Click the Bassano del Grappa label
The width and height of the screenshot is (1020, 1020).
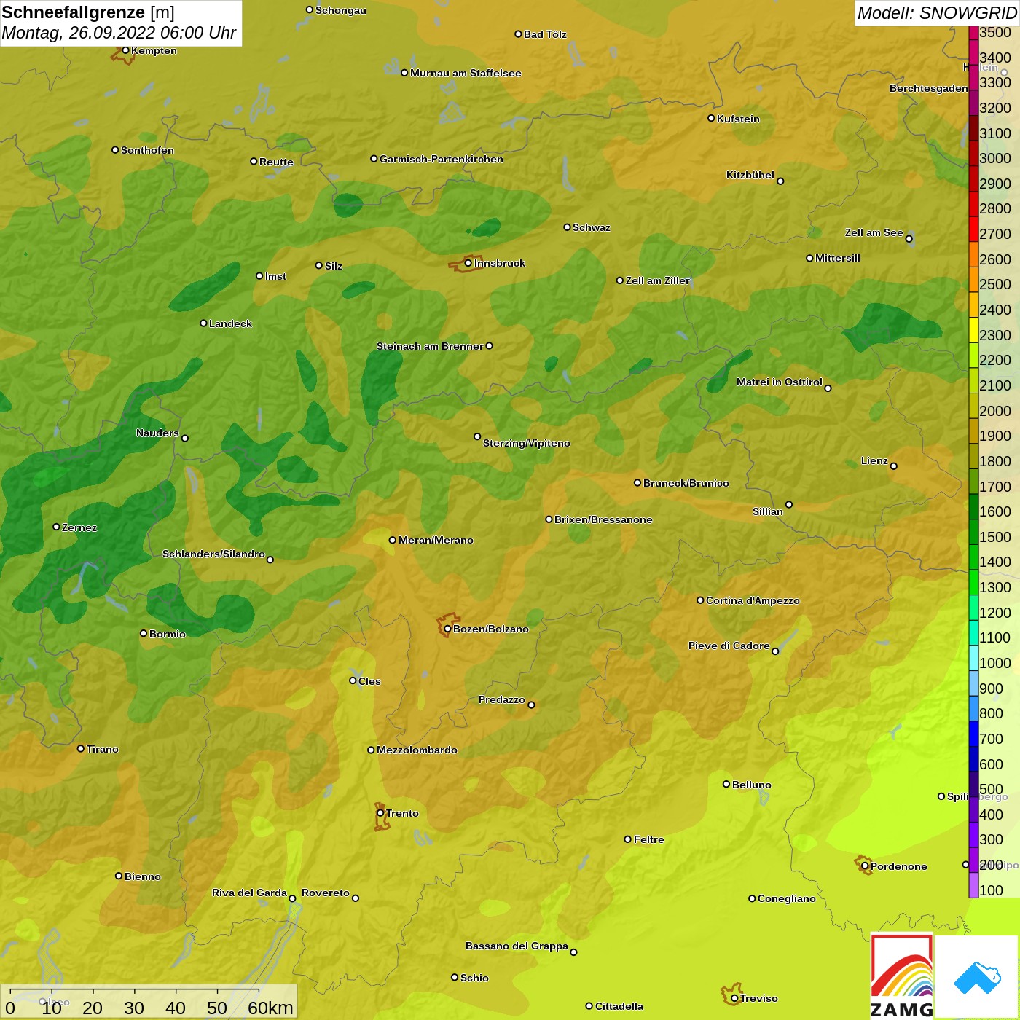point(517,946)
